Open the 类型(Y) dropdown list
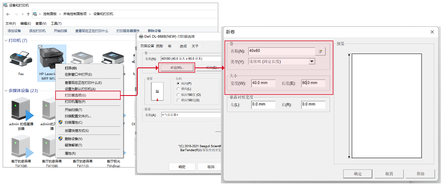 pyautogui.click(x=312, y=62)
